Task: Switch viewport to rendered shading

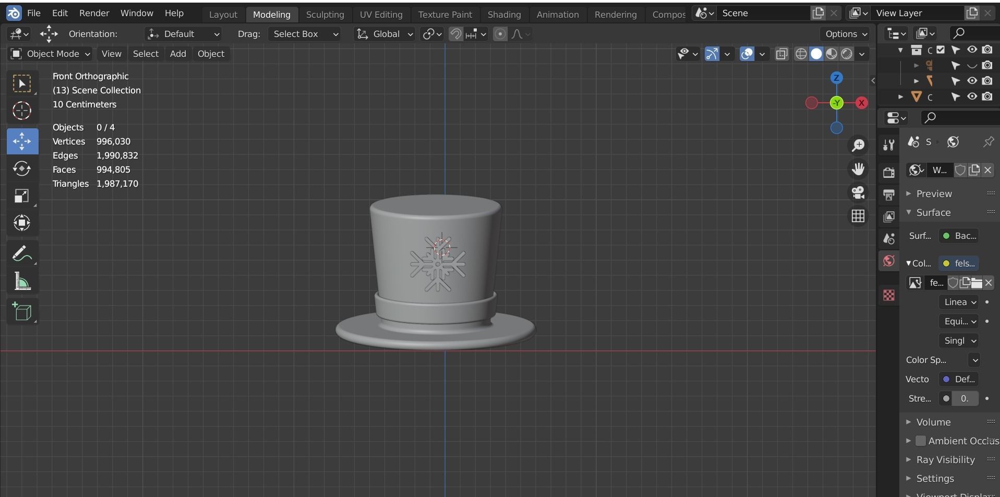Action: (847, 54)
